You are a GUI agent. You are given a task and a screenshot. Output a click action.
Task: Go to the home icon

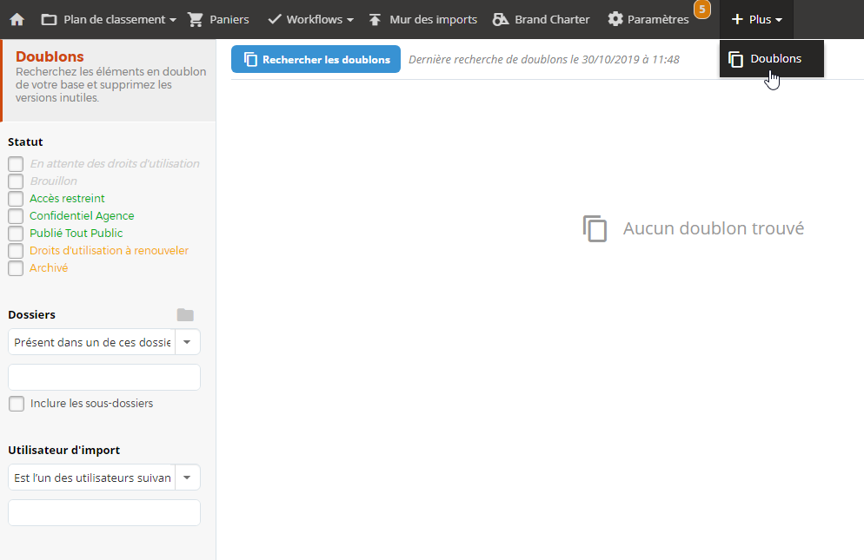[17, 20]
